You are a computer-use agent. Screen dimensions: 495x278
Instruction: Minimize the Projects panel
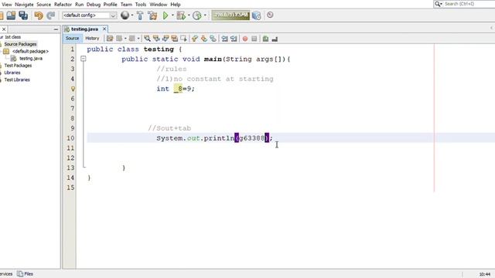click(56, 29)
